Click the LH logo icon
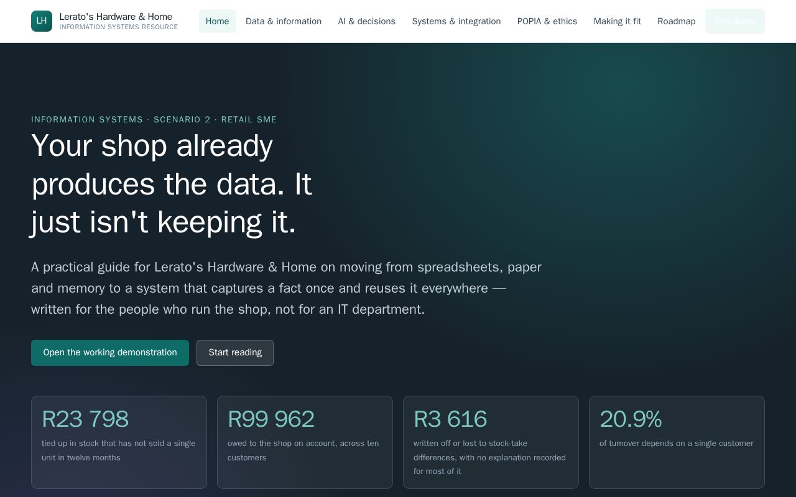The image size is (796, 497). (x=42, y=21)
